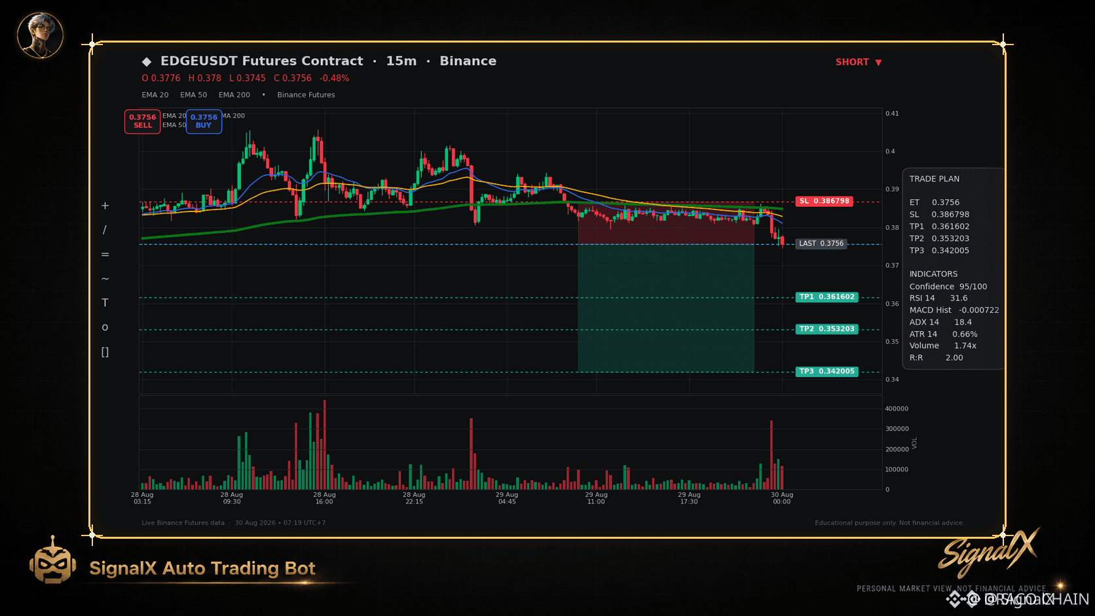Select the square brackets measure tool

pyautogui.click(x=105, y=352)
